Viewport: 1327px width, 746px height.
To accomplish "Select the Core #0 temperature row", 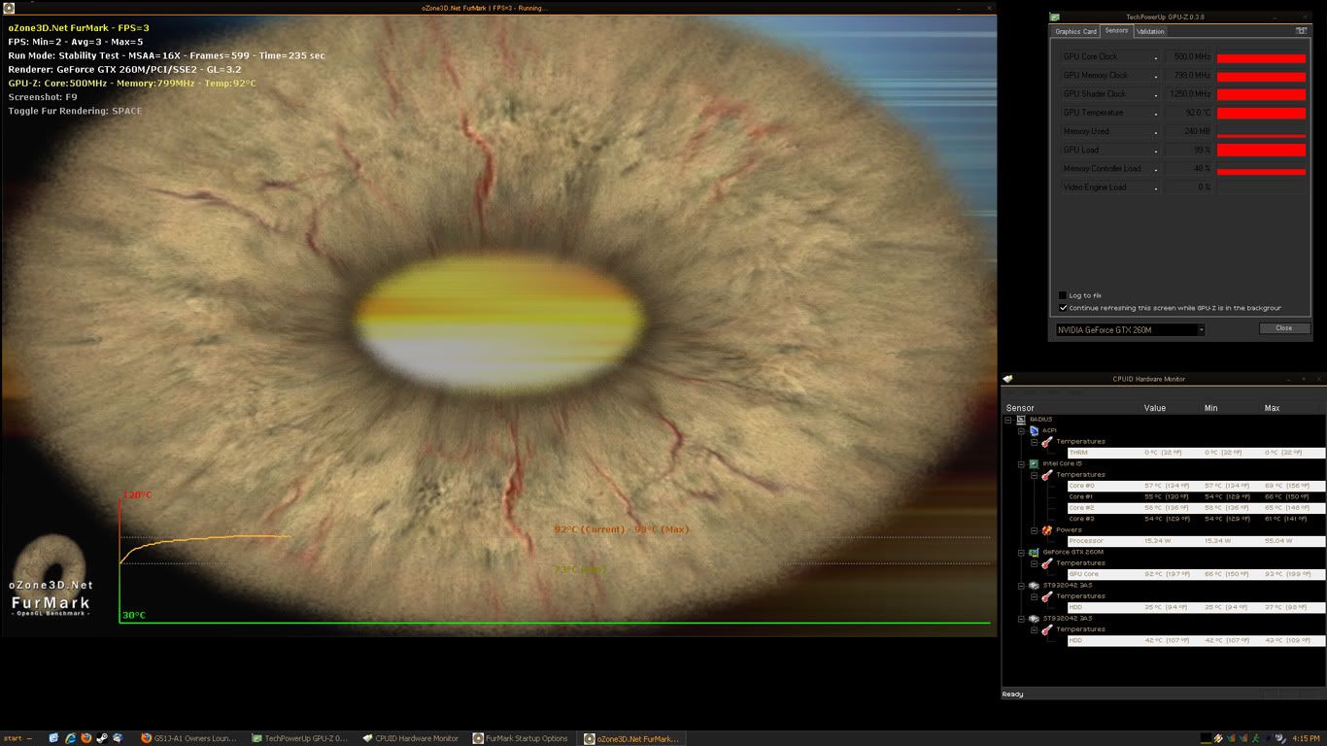I will [x=1196, y=486].
